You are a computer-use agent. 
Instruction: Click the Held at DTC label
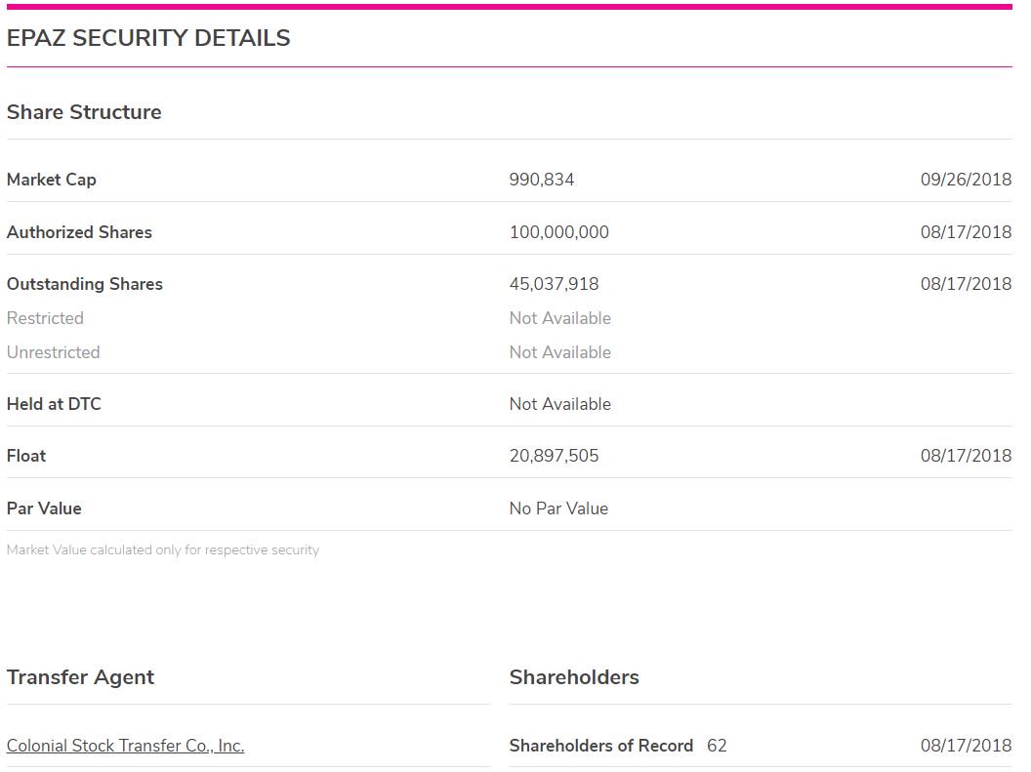pyautogui.click(x=54, y=403)
